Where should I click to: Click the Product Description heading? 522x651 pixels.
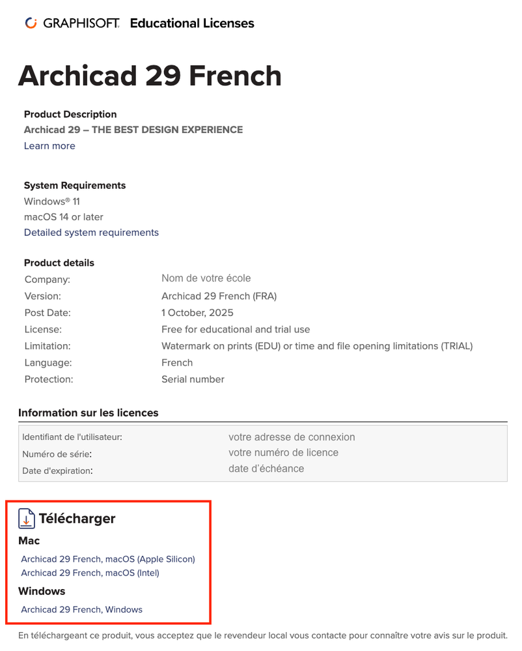pos(70,114)
